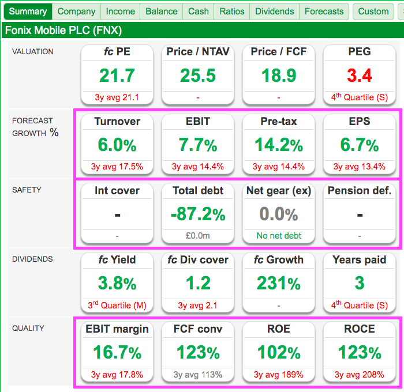Click '3y avg 13.4%' under EPS
This screenshot has width=404, height=392.
360,167
